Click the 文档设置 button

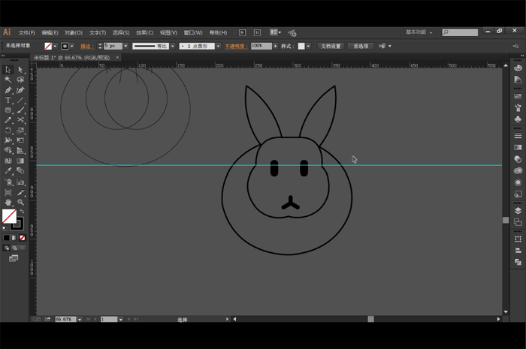[x=331, y=46]
